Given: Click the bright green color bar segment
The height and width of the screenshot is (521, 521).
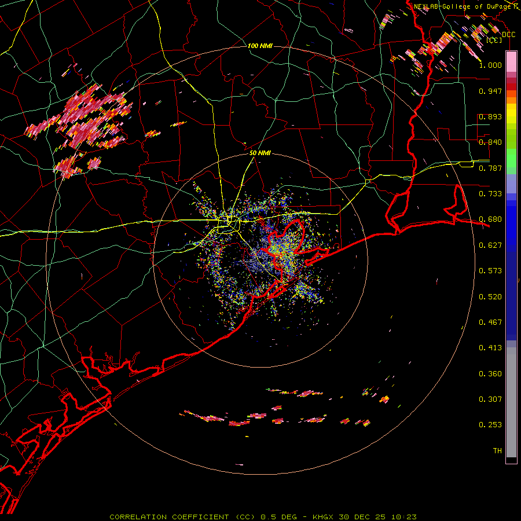Looking at the screenshot, I should pos(511,158).
